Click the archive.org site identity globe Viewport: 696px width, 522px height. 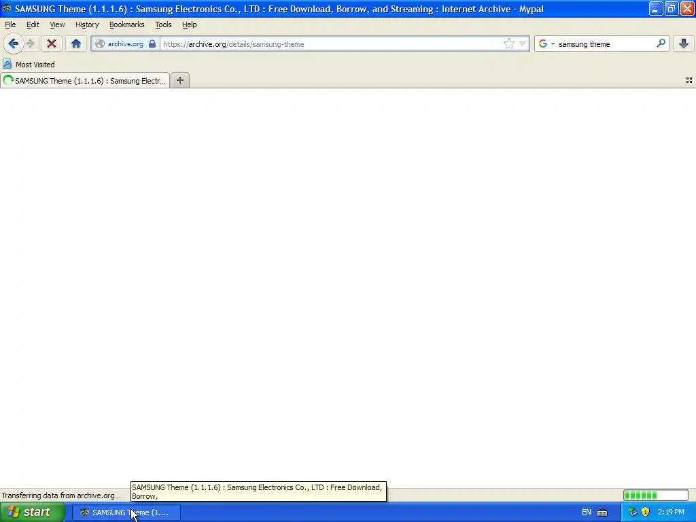click(x=100, y=44)
